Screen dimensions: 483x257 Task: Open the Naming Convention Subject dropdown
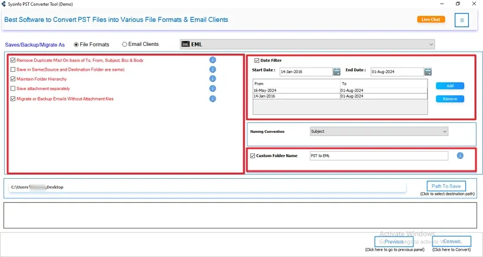(x=444, y=132)
